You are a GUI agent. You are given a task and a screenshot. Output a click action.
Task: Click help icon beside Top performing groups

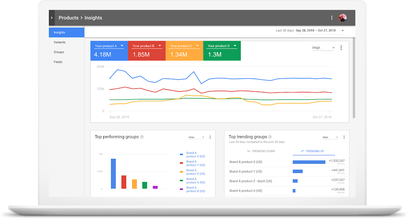point(142,137)
